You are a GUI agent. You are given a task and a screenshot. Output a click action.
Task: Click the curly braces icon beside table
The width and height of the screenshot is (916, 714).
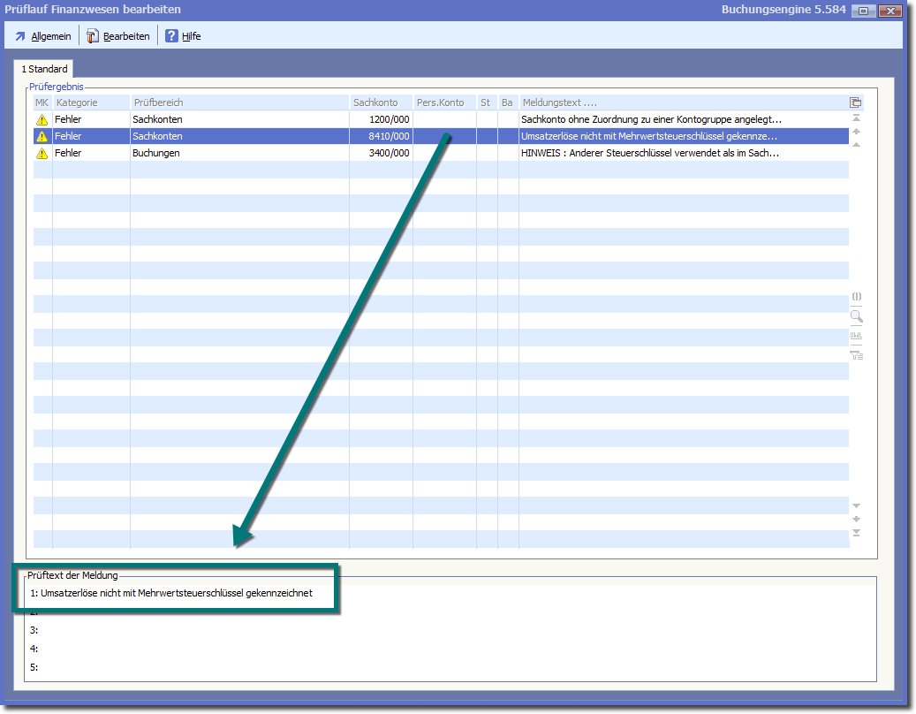point(856,297)
